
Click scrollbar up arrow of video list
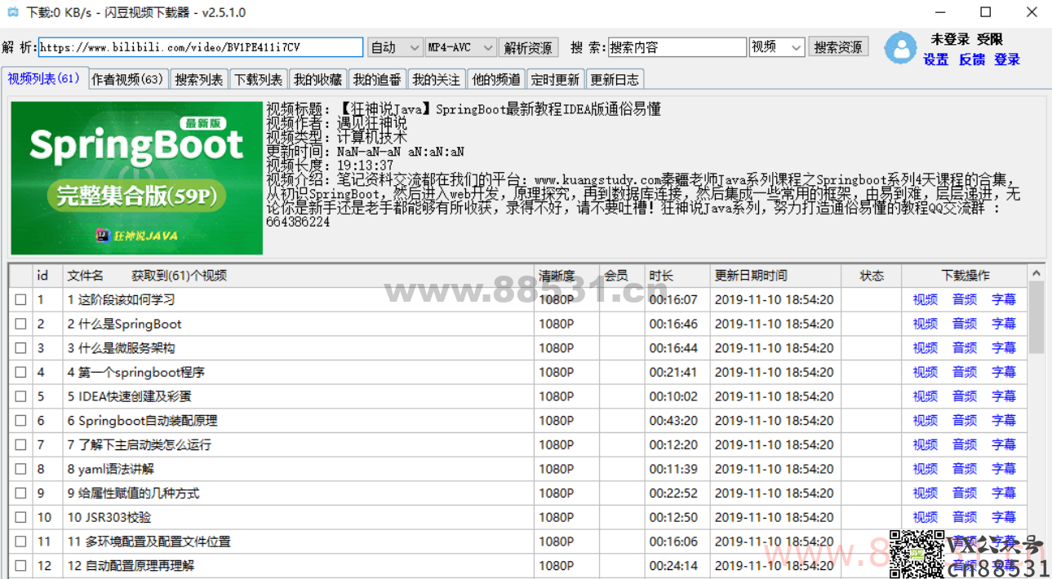pos(1036,273)
